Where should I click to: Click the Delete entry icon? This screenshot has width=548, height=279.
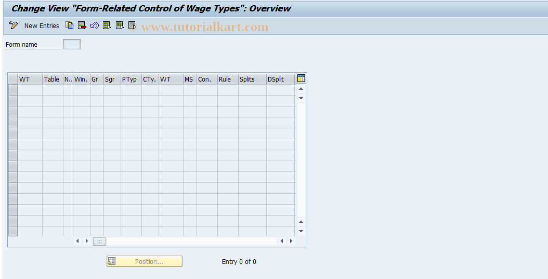(82, 25)
